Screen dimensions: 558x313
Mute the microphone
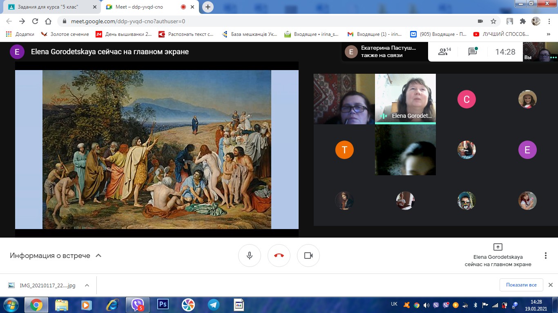click(x=250, y=256)
